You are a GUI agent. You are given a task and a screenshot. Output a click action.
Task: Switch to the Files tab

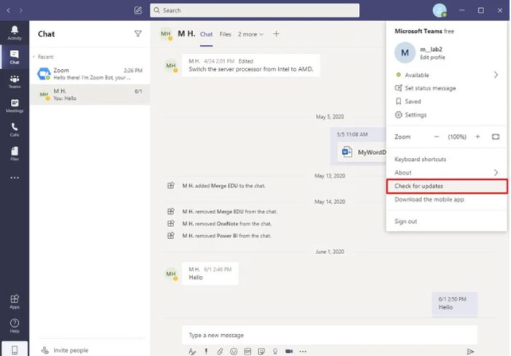(x=226, y=34)
